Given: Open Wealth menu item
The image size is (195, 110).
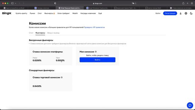Looking at the screenshot, I should (x=75, y=13).
